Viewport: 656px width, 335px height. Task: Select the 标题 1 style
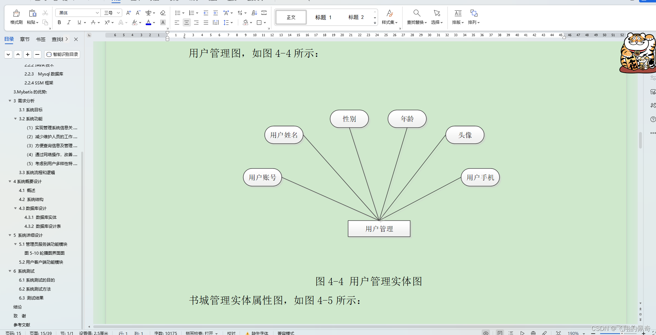point(323,17)
